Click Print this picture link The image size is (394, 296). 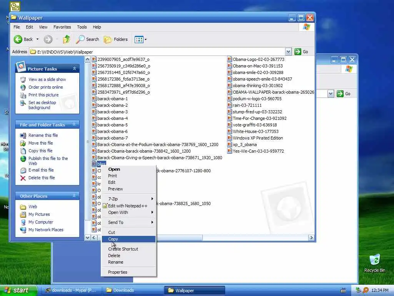tap(43, 95)
